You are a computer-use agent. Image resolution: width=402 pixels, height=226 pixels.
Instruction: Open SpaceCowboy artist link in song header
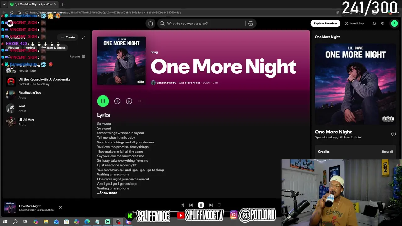click(166, 83)
